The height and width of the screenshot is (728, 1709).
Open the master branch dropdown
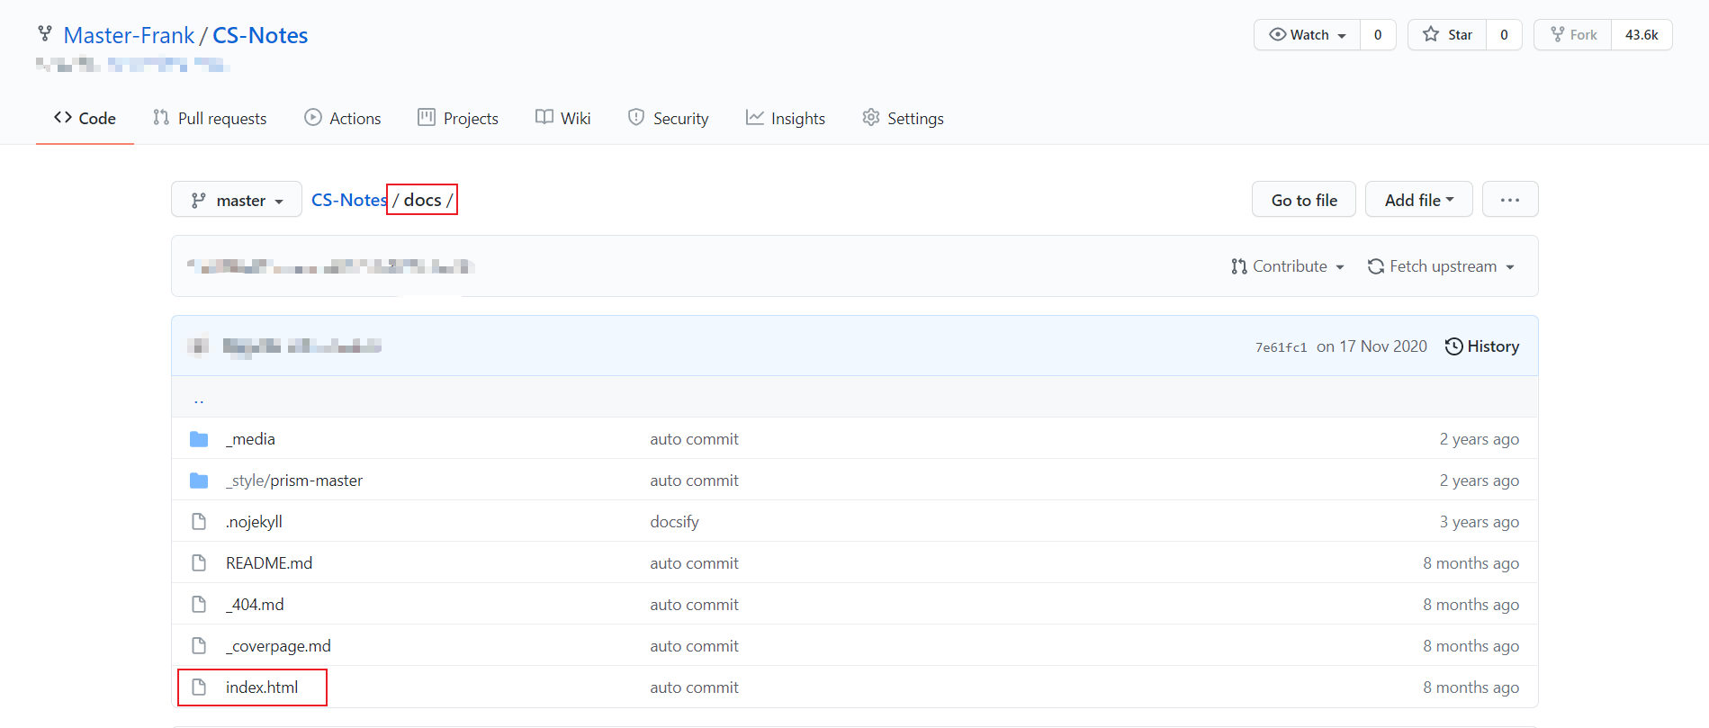237,200
